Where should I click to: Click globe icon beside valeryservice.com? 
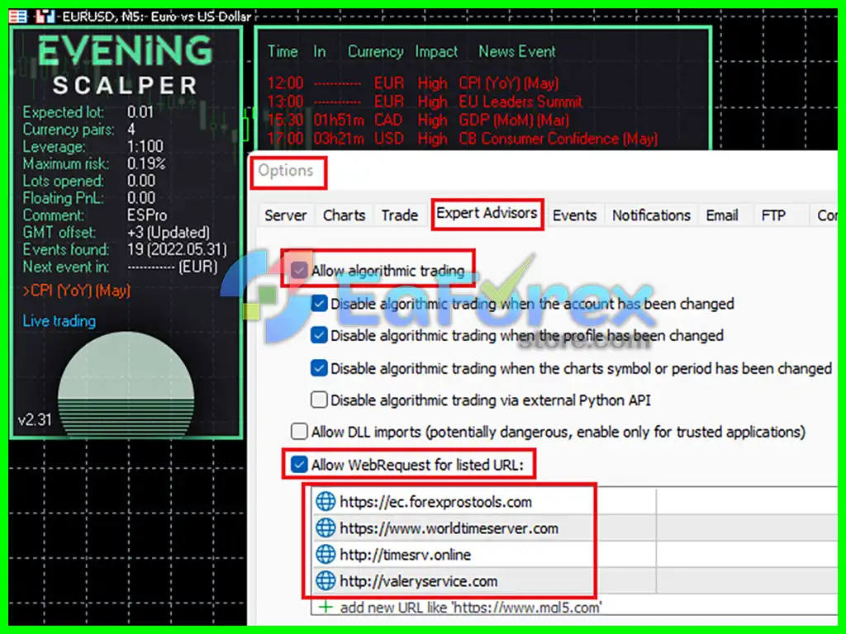click(326, 580)
